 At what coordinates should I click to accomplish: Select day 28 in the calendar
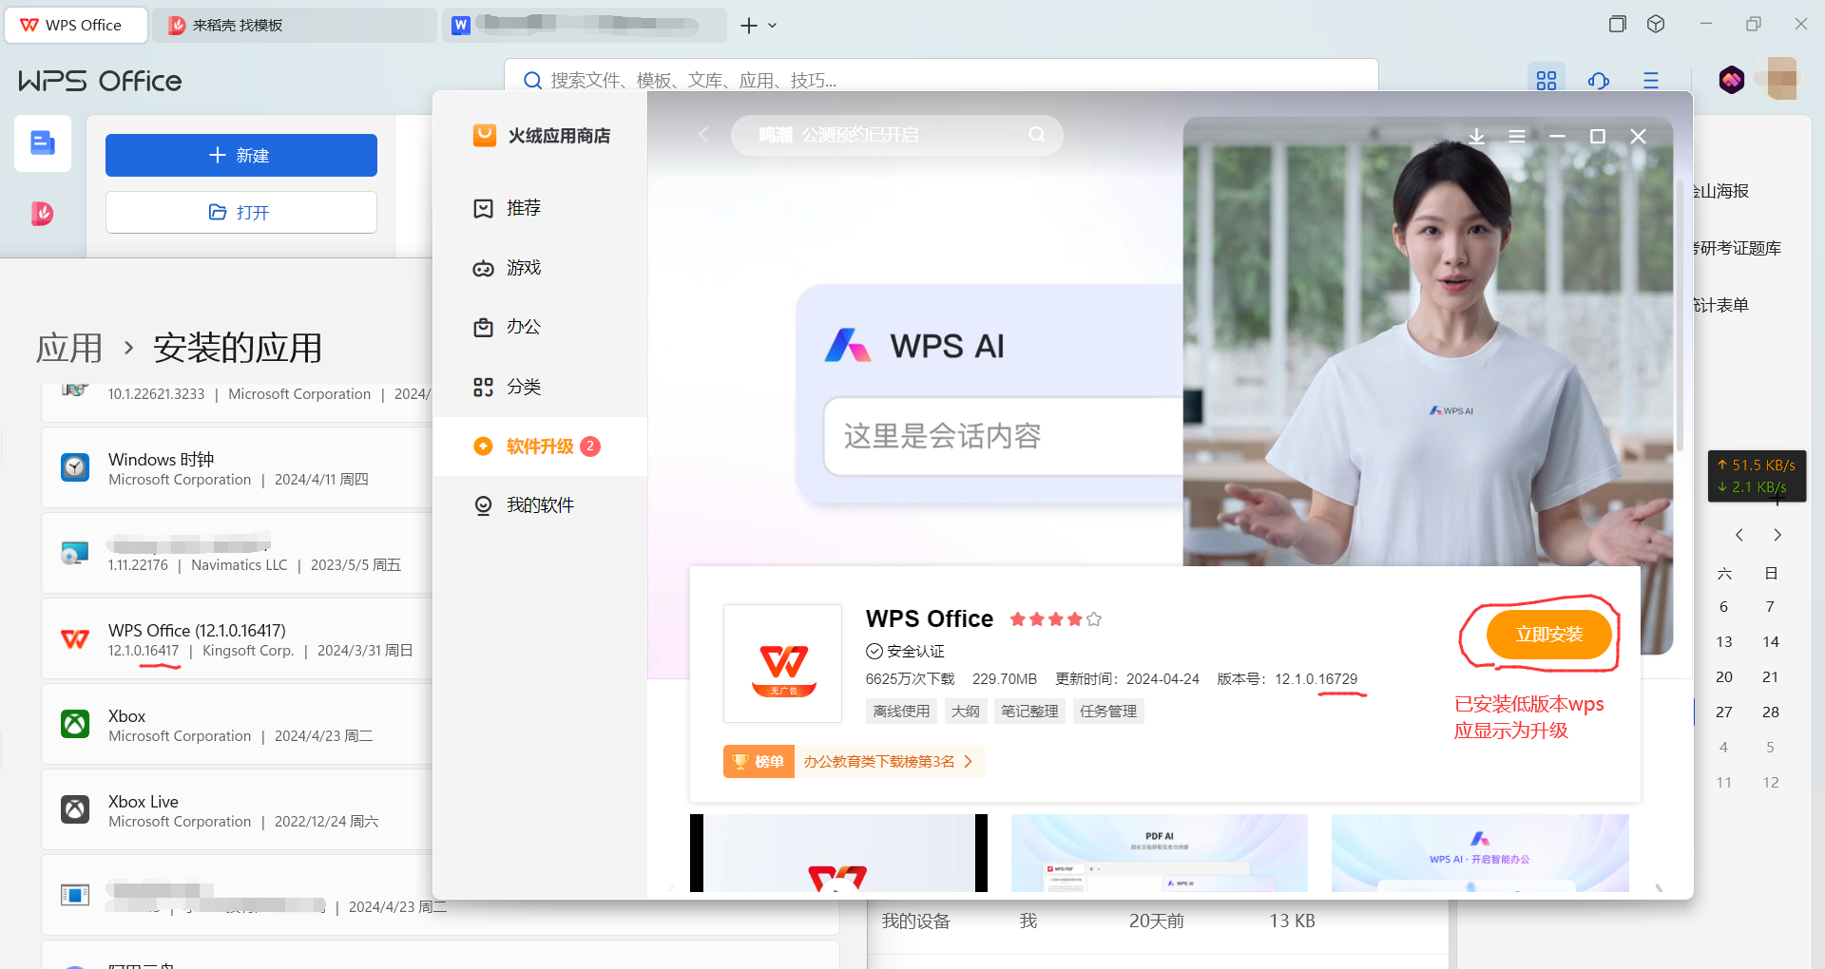1771,712
